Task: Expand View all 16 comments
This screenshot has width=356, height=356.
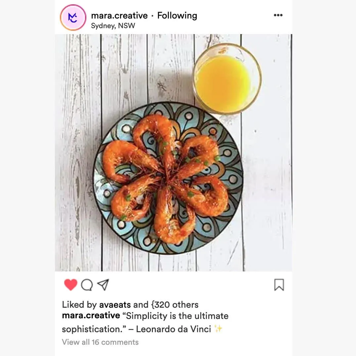Action: pos(100,342)
